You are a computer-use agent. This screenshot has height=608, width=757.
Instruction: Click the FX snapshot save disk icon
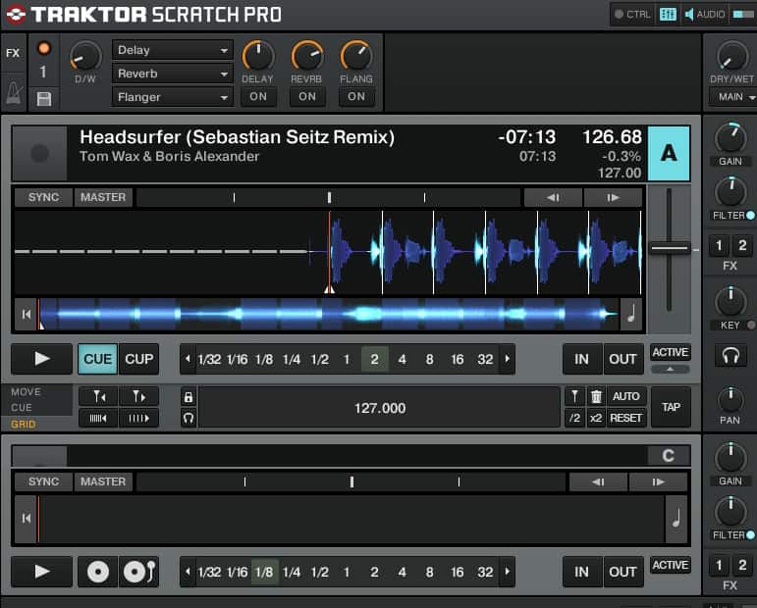44,99
